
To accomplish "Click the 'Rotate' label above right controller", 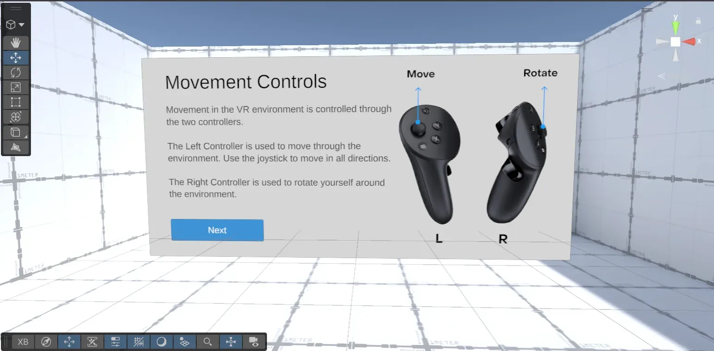I will click(x=540, y=73).
